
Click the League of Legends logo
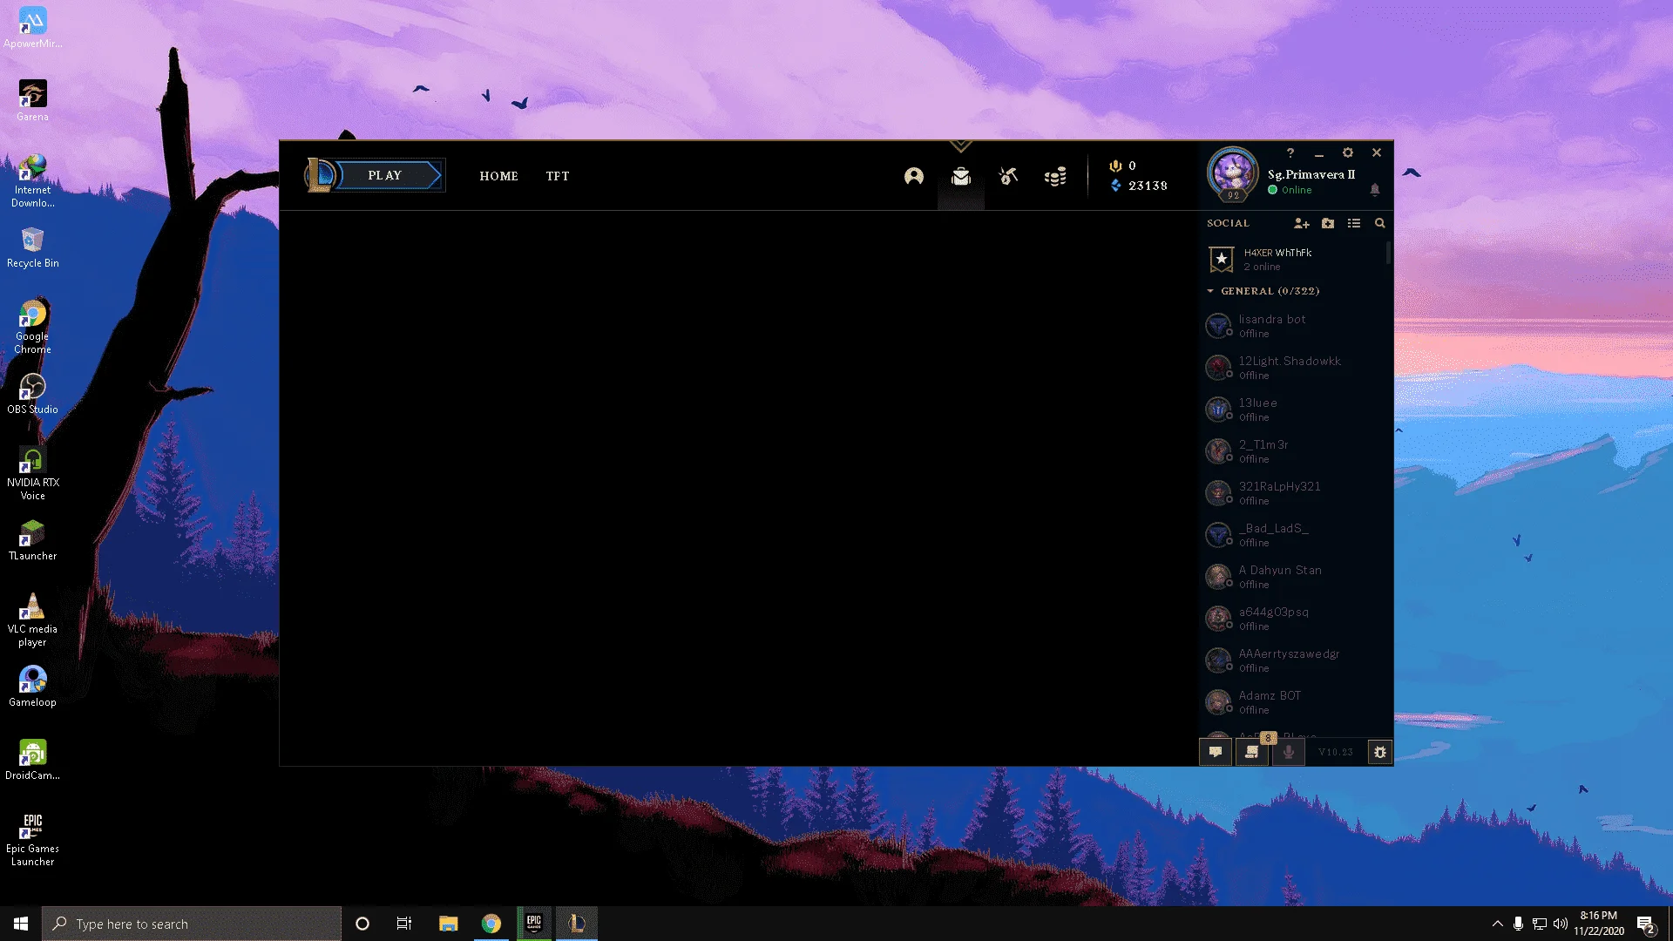(319, 175)
